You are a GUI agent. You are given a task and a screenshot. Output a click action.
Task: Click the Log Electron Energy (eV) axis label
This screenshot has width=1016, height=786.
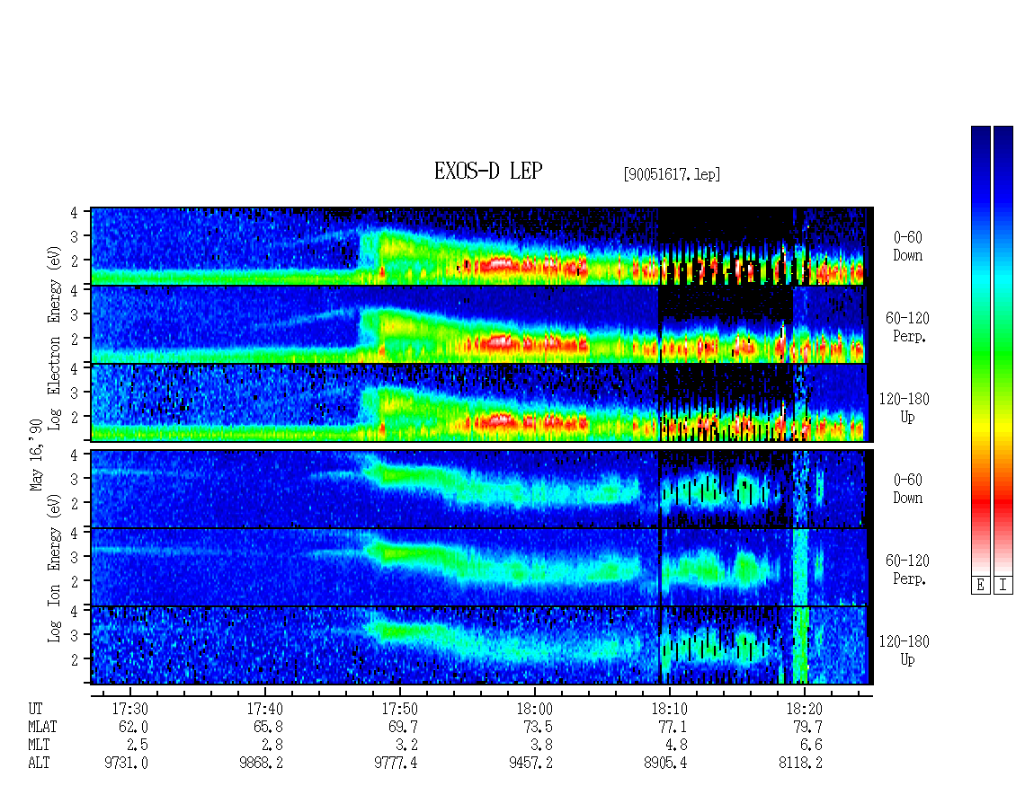pos(55,338)
